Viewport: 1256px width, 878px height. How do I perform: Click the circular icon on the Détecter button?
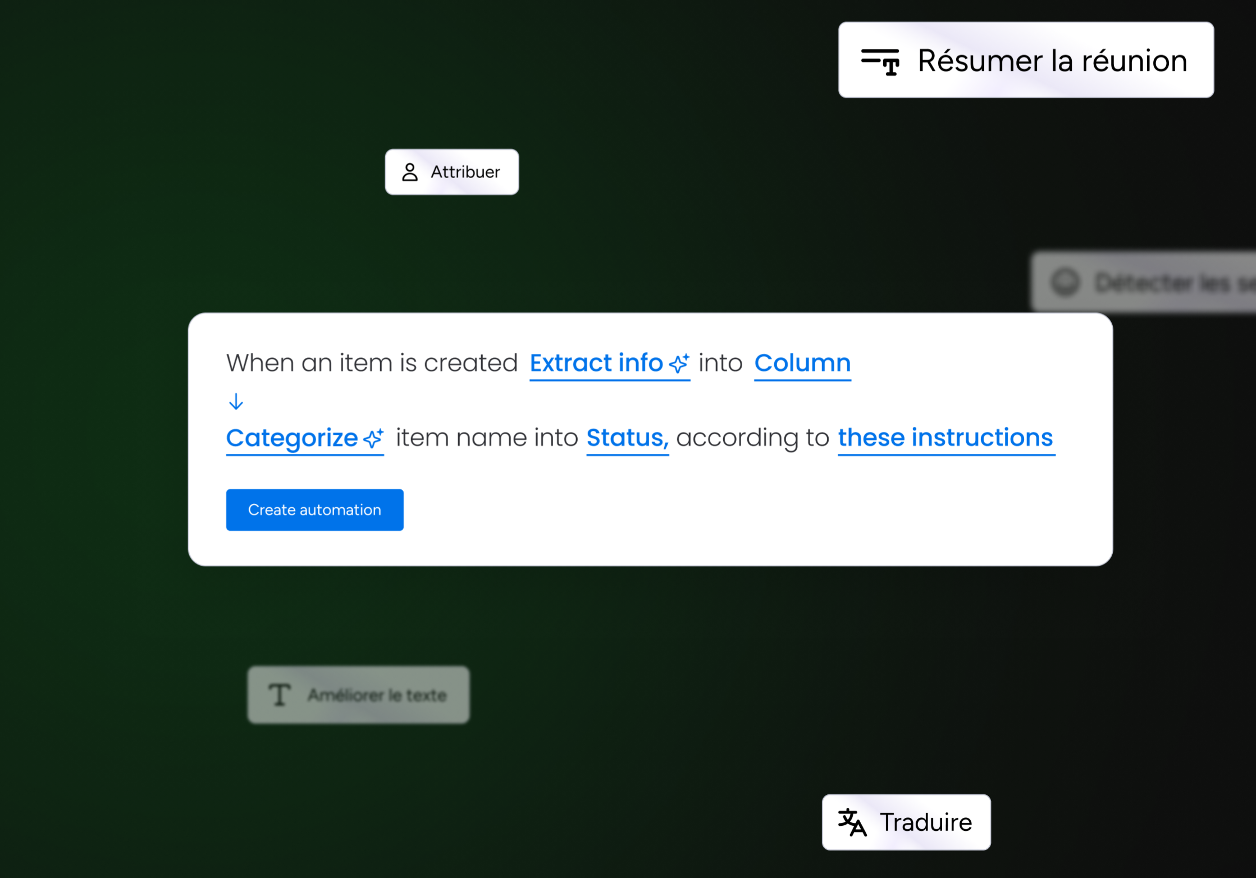click(x=1066, y=283)
